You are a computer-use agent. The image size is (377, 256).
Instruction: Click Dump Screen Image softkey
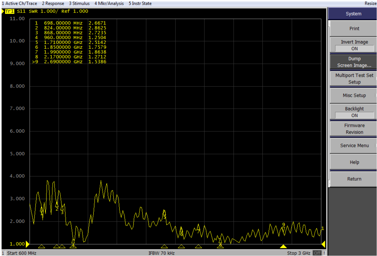point(354,62)
